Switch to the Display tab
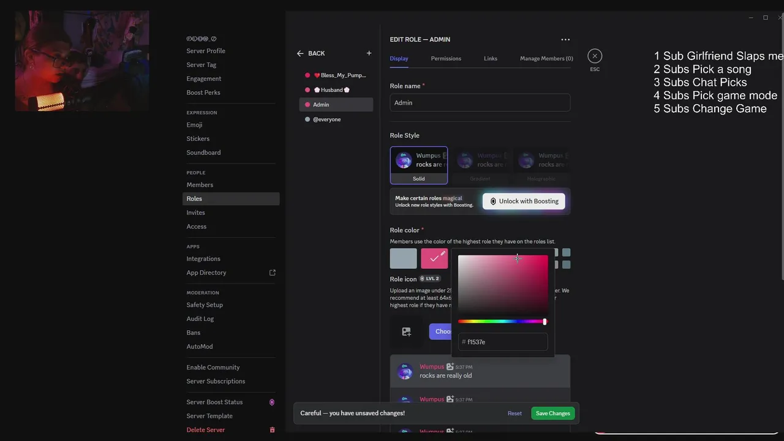784x441 pixels. point(399,58)
